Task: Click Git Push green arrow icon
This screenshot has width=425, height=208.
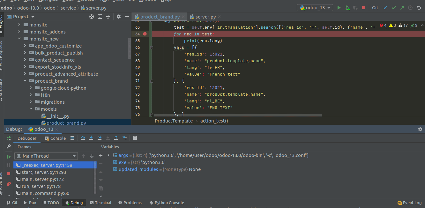Action: (x=402, y=8)
